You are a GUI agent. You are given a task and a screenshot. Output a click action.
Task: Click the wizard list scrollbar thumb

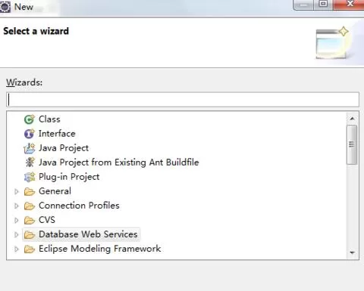[352, 144]
